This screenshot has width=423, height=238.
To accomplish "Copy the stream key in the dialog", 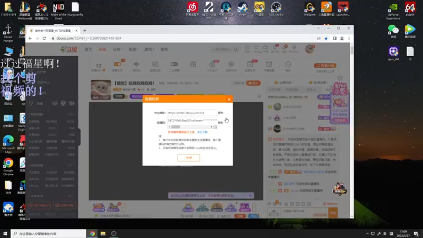I will pos(220,123).
